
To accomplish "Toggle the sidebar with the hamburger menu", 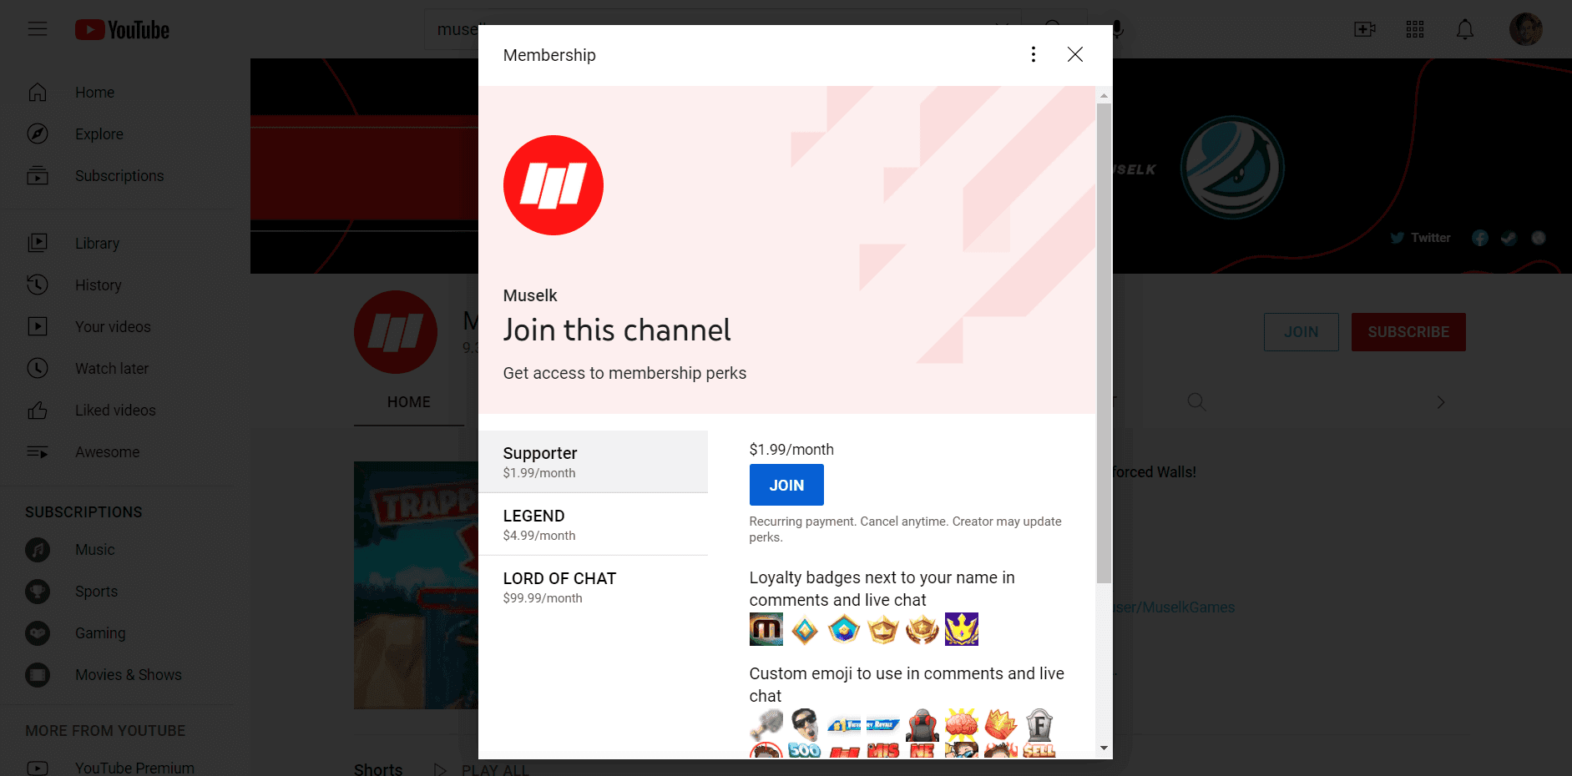I will 38,28.
